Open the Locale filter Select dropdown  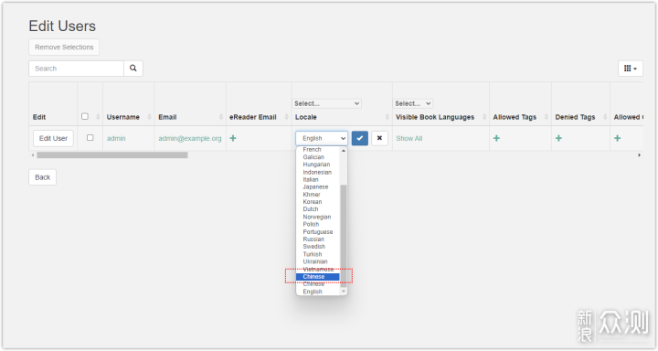click(326, 103)
